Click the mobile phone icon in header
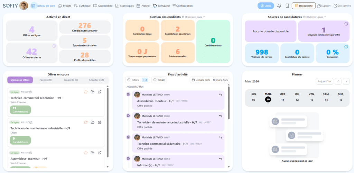Image resolution: width=354 pixels, height=173 pixels. tap(287, 6)
